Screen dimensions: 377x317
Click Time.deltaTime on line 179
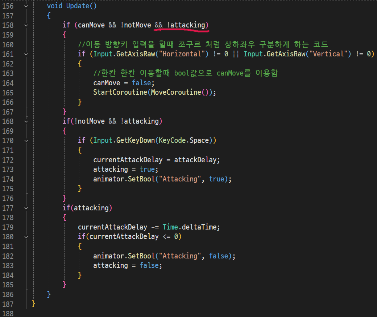click(x=189, y=227)
